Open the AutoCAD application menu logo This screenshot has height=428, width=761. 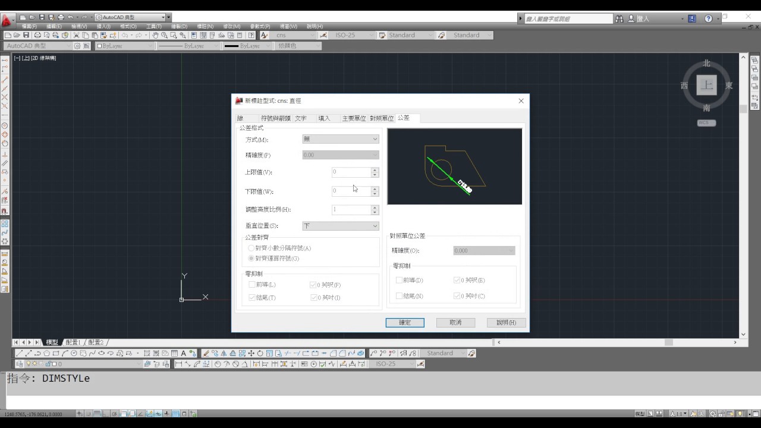(x=7, y=21)
